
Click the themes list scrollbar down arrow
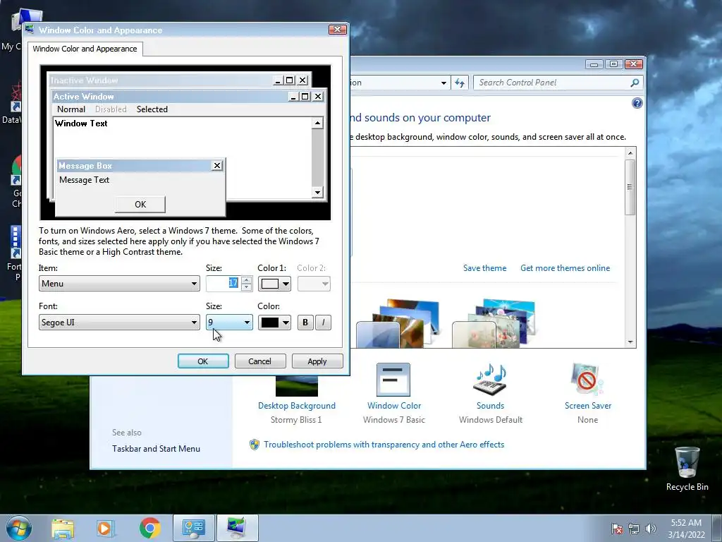(x=630, y=342)
